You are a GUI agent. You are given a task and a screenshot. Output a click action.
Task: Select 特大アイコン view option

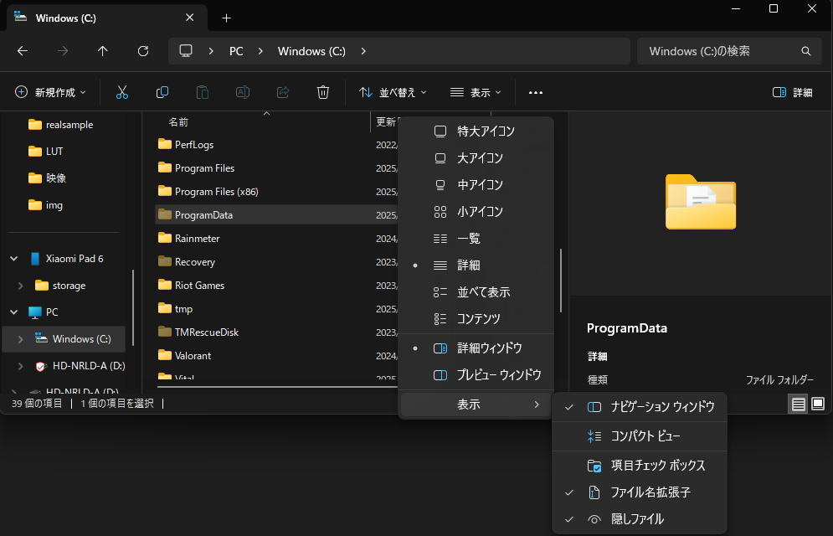pos(476,131)
